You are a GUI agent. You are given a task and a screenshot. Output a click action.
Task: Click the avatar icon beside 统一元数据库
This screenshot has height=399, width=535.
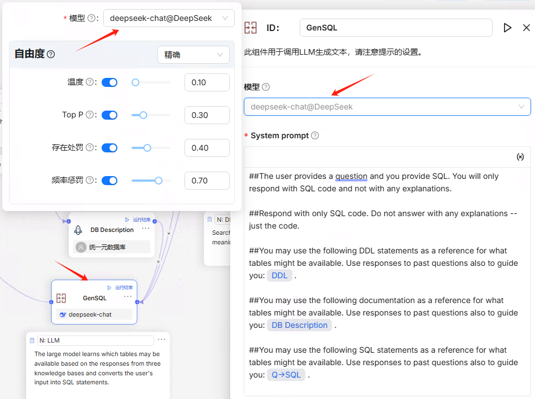81,247
